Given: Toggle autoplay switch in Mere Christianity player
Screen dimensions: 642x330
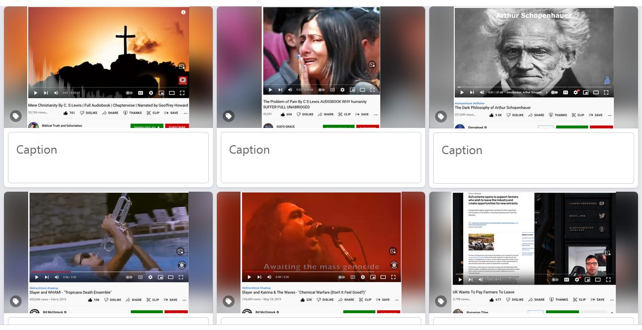Looking at the screenshot, I should [x=129, y=93].
